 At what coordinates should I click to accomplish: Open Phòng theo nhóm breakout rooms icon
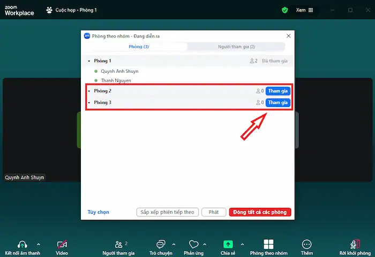pos(268,244)
